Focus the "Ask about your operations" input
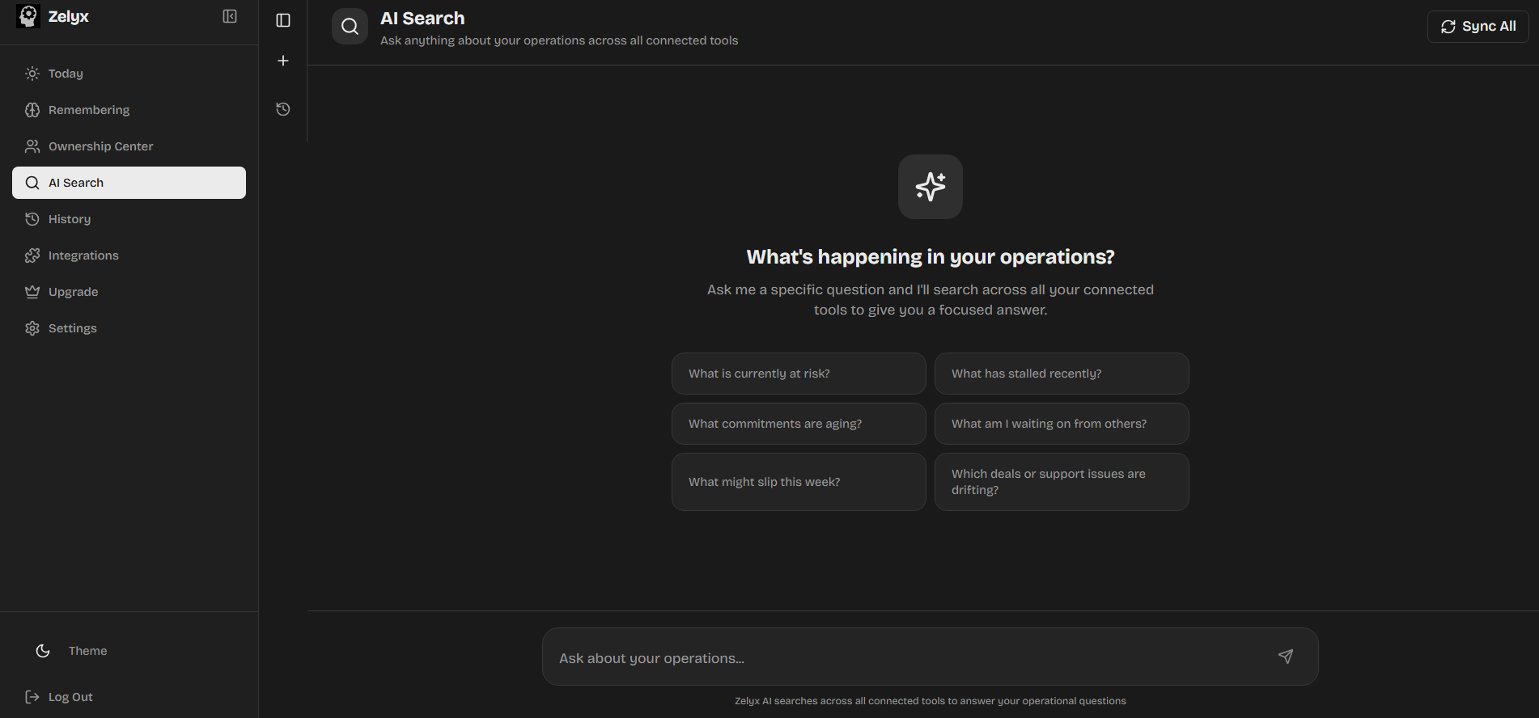The height and width of the screenshot is (718, 1539). coord(931,657)
